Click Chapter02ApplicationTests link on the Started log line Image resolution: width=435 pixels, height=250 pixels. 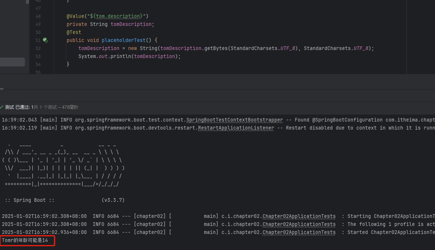coord(299,232)
